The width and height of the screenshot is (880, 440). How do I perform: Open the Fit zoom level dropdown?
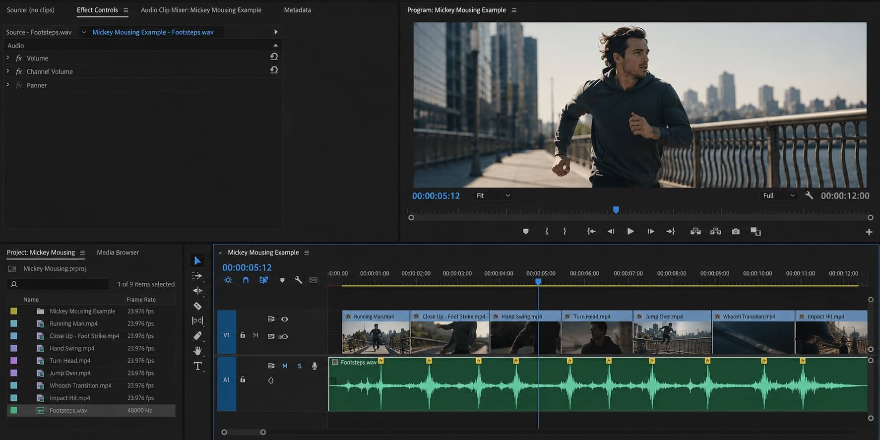click(x=493, y=195)
